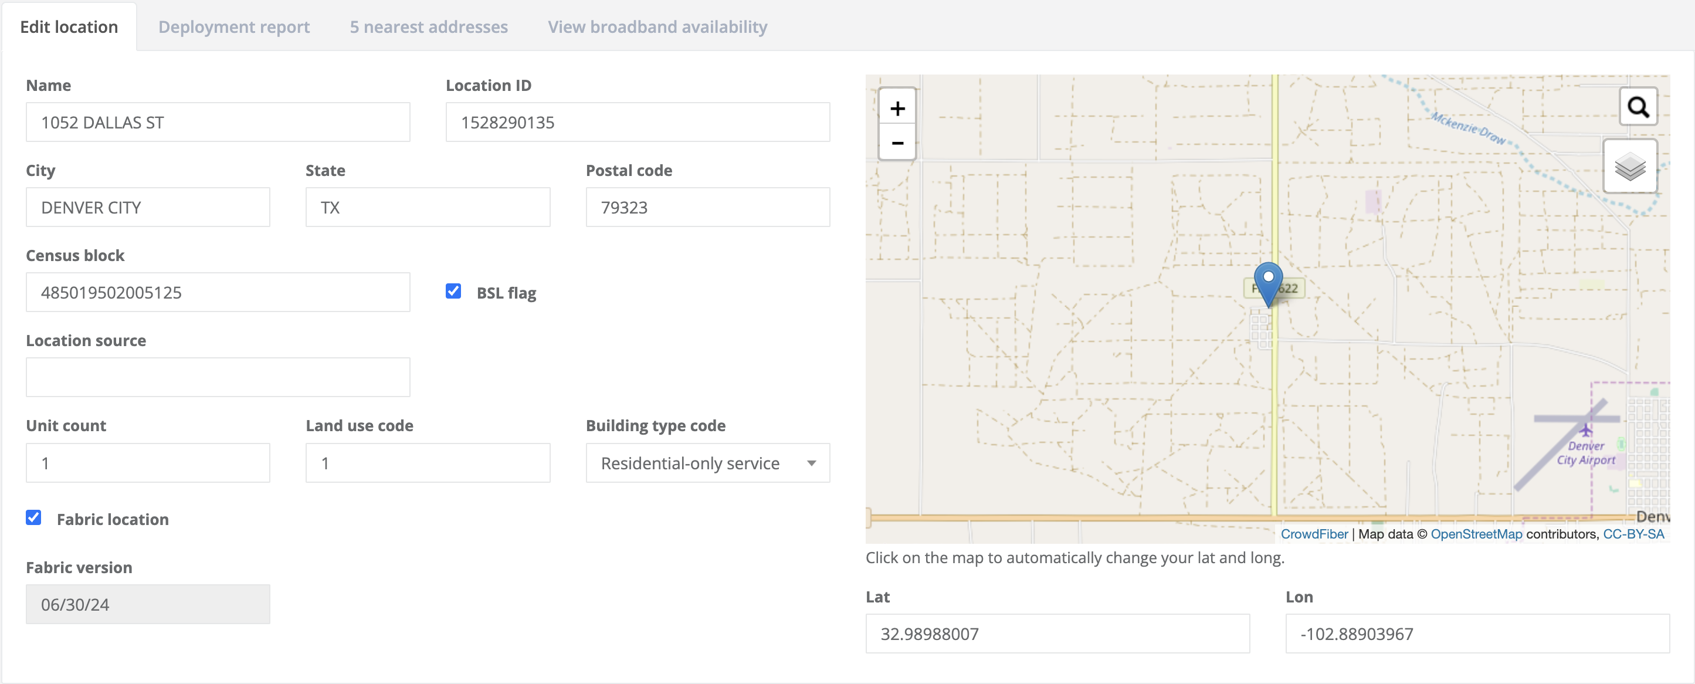Click the OpenStreetMap attribution link
The image size is (1695, 684).
pos(1476,534)
